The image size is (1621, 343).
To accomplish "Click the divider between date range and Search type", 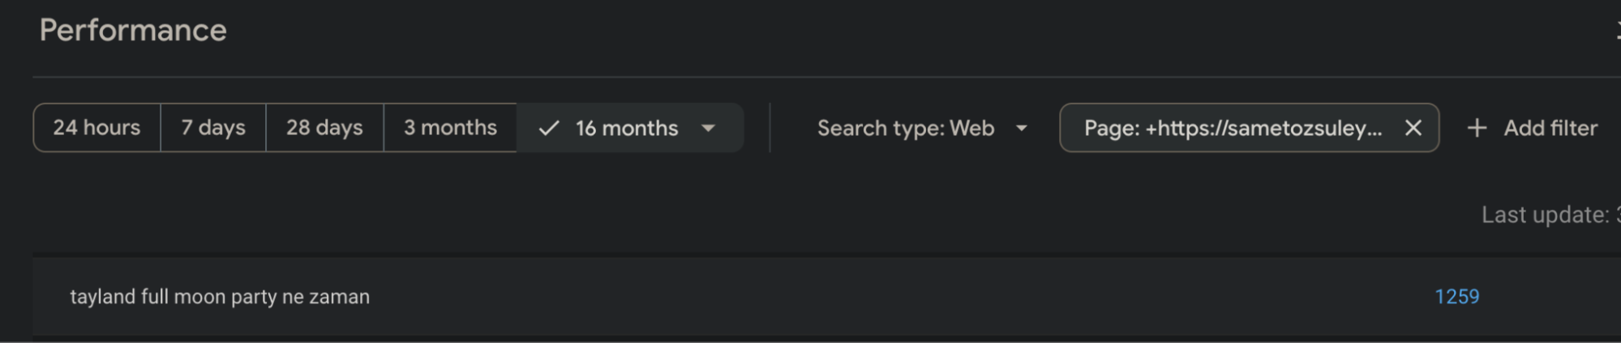I will (770, 128).
